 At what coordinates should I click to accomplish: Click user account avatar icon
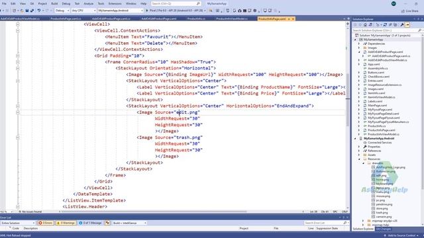(x=394, y=3)
